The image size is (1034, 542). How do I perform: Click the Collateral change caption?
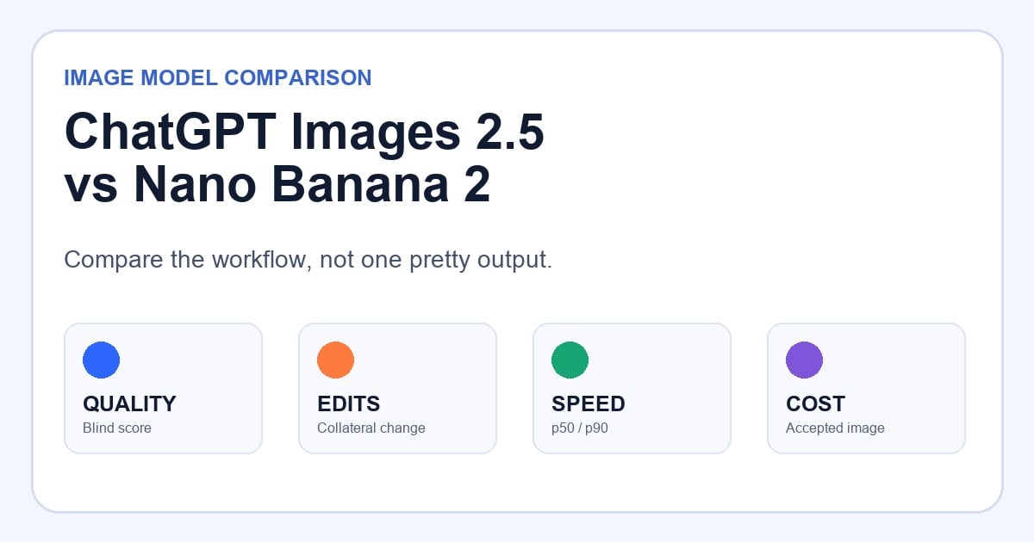tap(371, 428)
